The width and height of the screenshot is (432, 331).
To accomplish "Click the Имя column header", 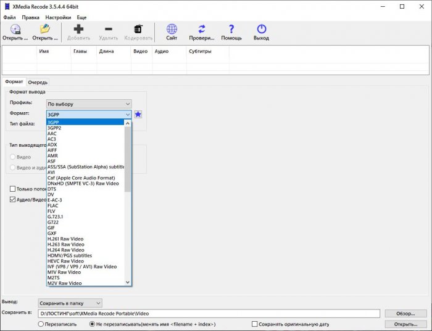I will point(54,51).
